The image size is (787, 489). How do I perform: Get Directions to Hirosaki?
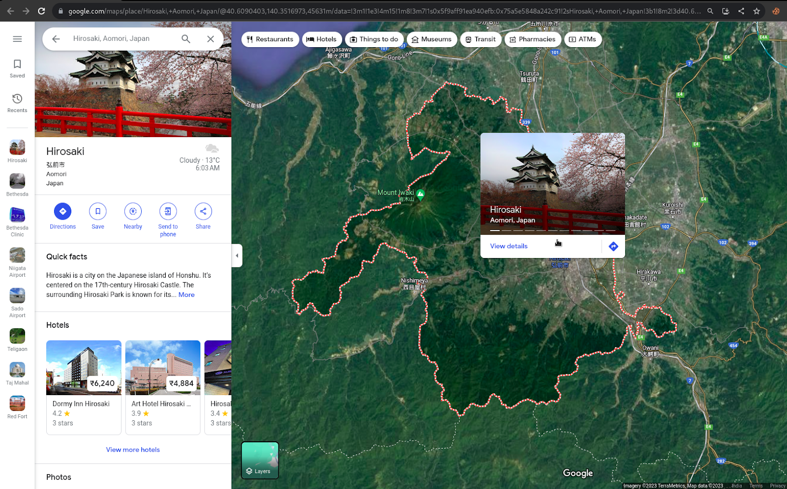[x=62, y=216]
